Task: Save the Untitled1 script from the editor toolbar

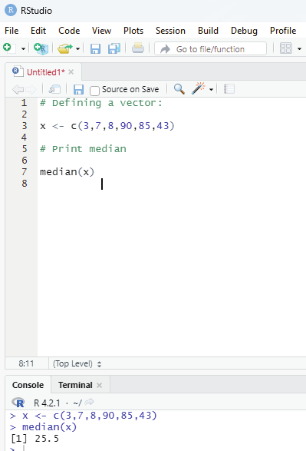Action: pyautogui.click(x=78, y=89)
